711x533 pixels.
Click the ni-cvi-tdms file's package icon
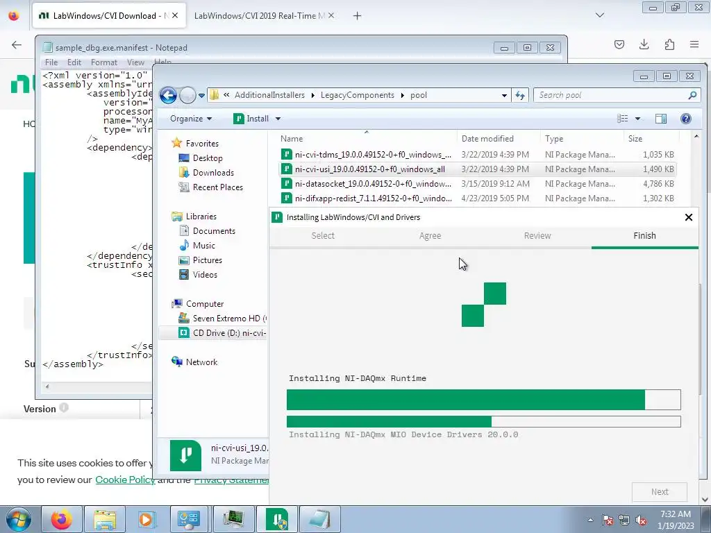286,155
